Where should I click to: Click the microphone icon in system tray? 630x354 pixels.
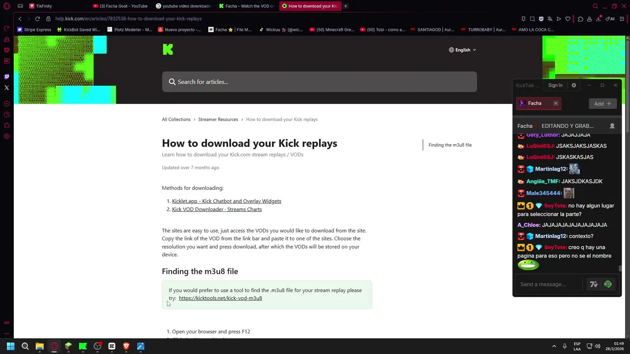(565, 346)
